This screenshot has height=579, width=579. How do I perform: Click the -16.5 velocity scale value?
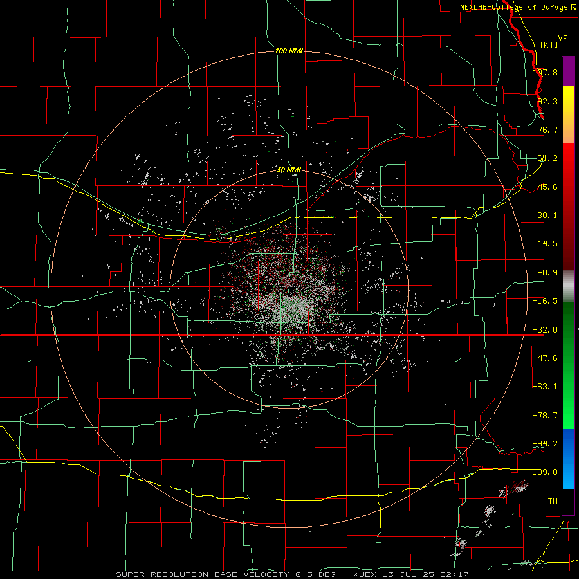[545, 301]
